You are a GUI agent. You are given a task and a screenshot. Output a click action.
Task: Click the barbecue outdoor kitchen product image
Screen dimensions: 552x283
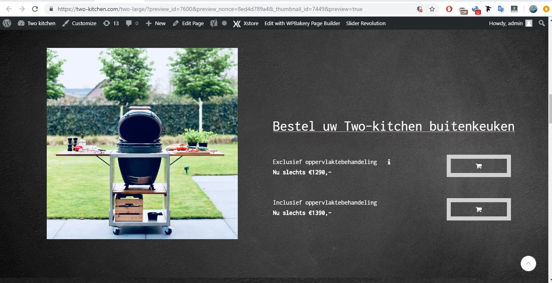142,143
